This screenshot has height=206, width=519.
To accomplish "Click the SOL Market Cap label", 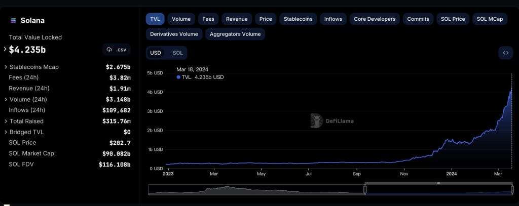I will [31, 153].
